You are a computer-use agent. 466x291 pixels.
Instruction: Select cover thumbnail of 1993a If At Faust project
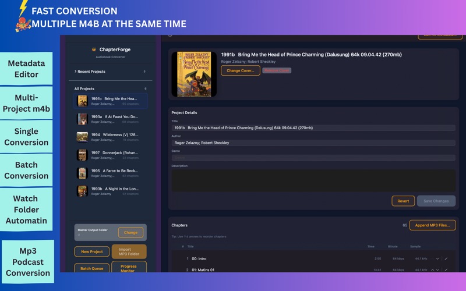[82, 119]
